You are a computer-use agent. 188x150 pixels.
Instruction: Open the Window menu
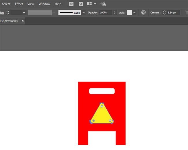[x=44, y=4]
